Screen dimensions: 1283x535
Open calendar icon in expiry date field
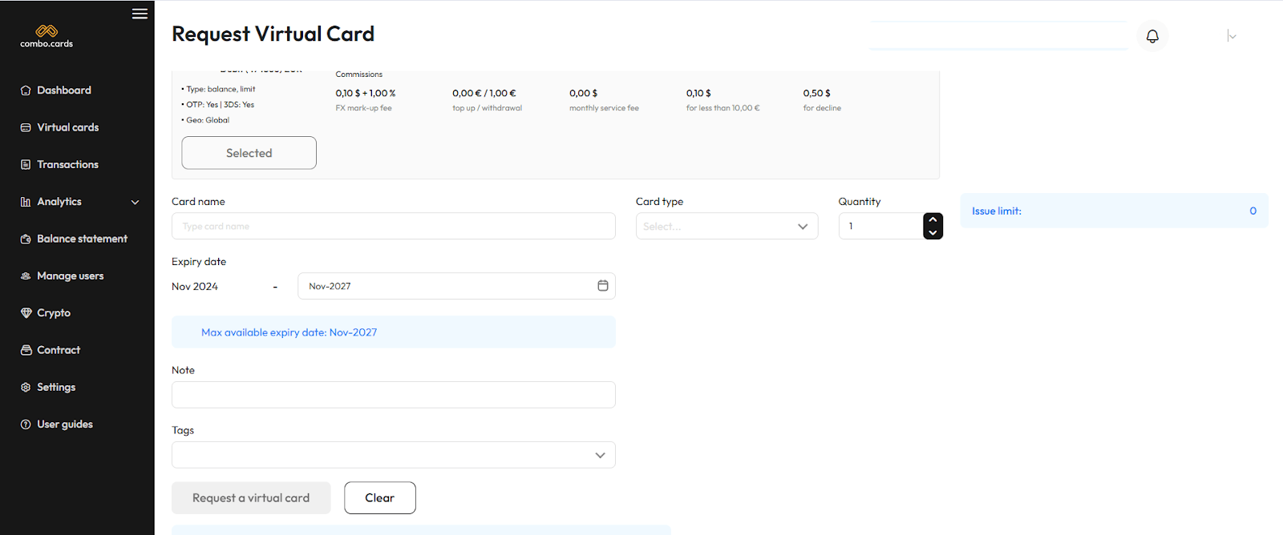pyautogui.click(x=602, y=286)
